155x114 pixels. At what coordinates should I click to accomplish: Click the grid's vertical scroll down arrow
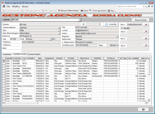[x=148, y=100]
